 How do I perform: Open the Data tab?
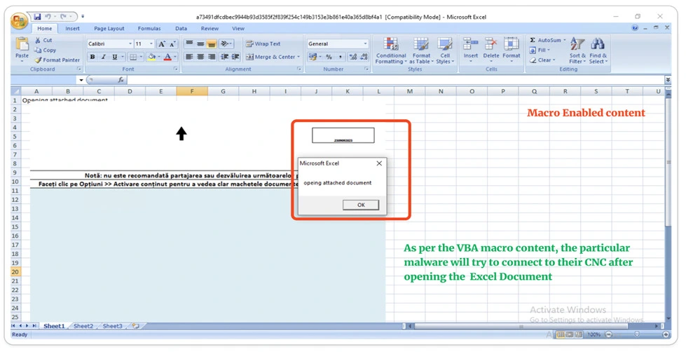[x=181, y=29]
